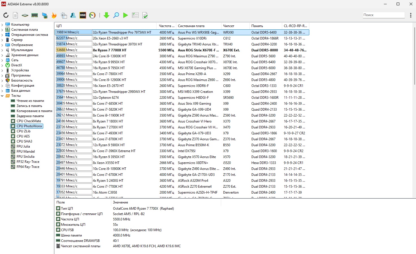Click the gauge dial toolbar icon
The width and height of the screenshot is (416, 254).
pos(92,15)
